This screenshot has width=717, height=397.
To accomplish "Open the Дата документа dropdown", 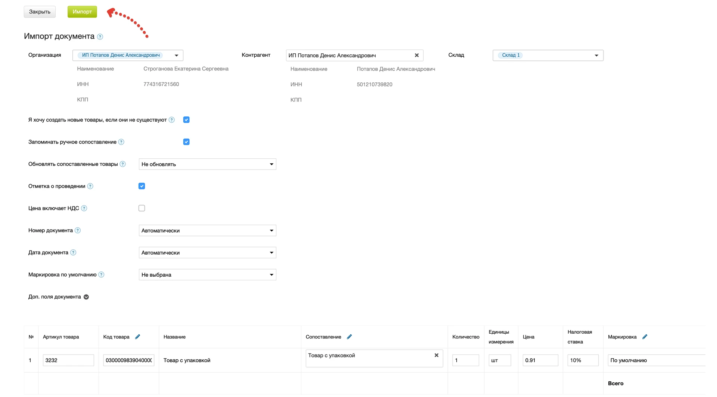I will 208,252.
